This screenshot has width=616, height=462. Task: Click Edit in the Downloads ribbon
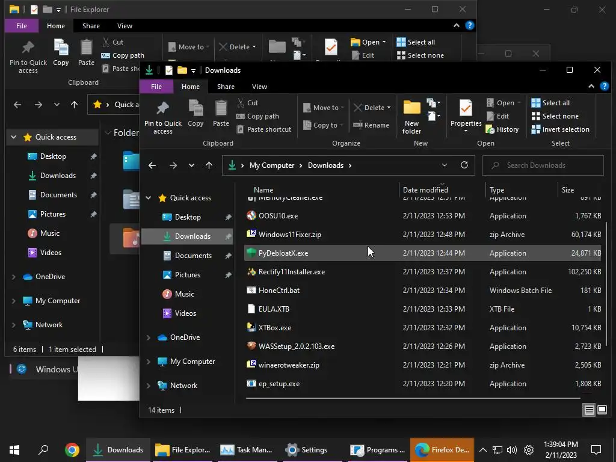[497, 116]
